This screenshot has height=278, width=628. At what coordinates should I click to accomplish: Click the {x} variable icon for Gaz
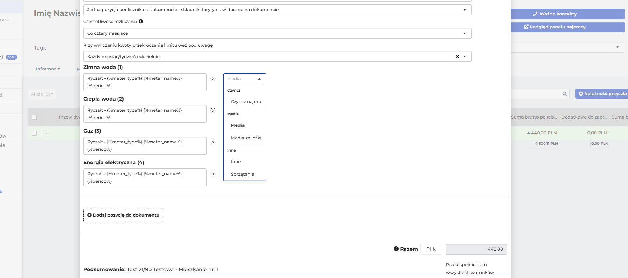click(213, 142)
